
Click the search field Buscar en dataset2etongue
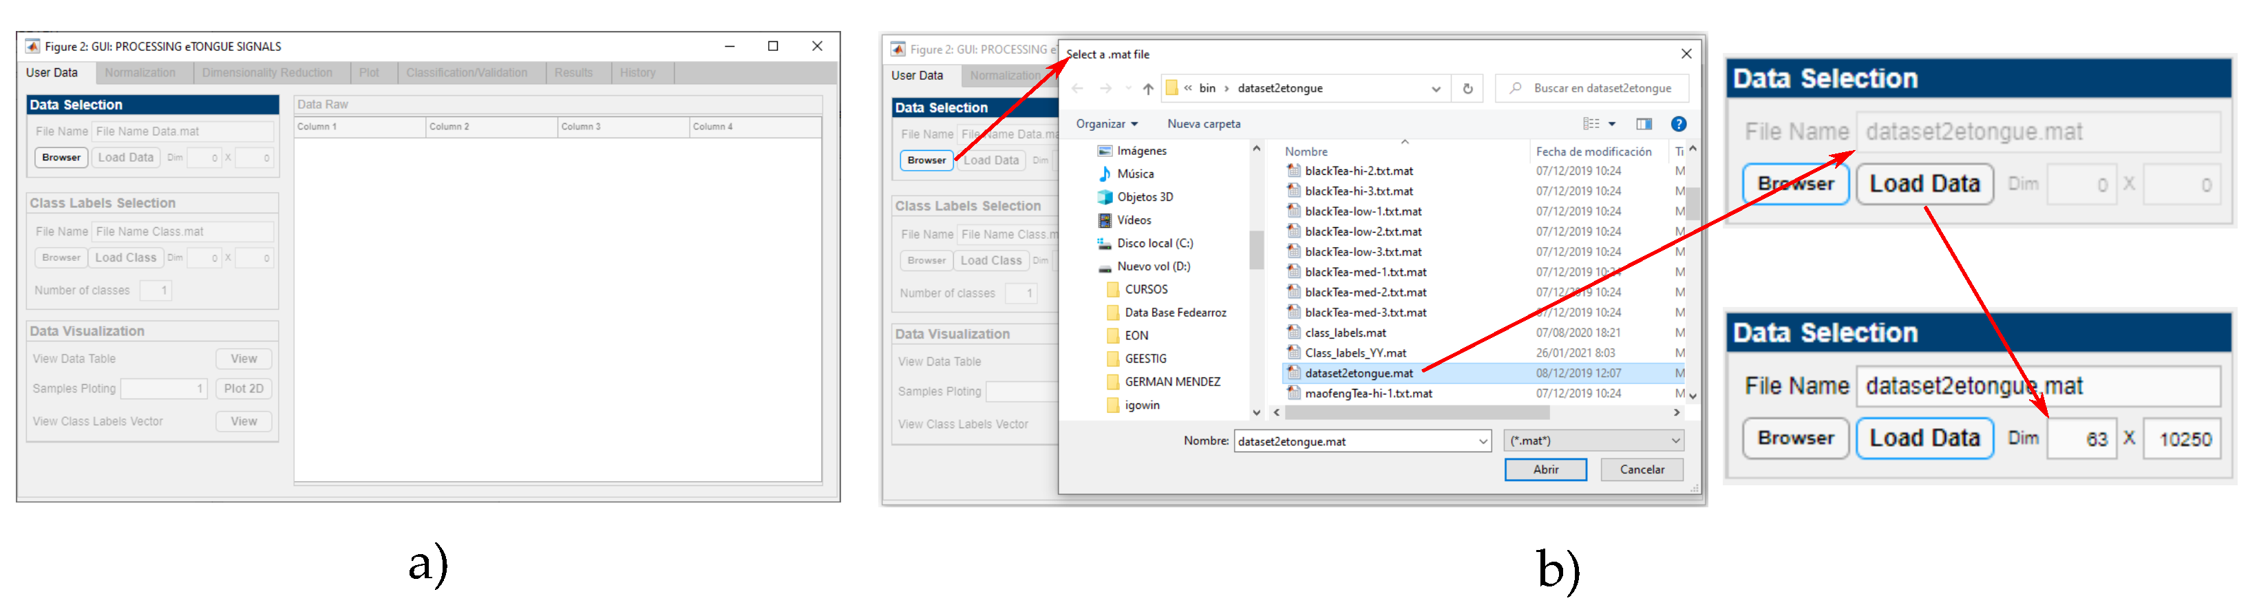[x=1591, y=89]
